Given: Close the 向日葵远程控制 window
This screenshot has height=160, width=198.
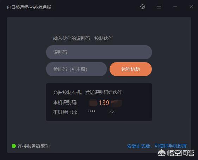Looking at the screenshot, I should [191, 7].
